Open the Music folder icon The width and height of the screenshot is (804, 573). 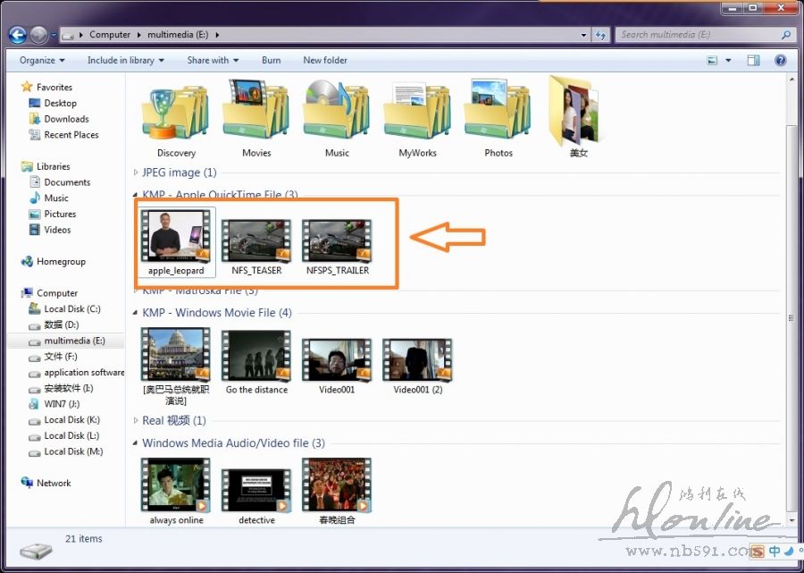[337, 114]
